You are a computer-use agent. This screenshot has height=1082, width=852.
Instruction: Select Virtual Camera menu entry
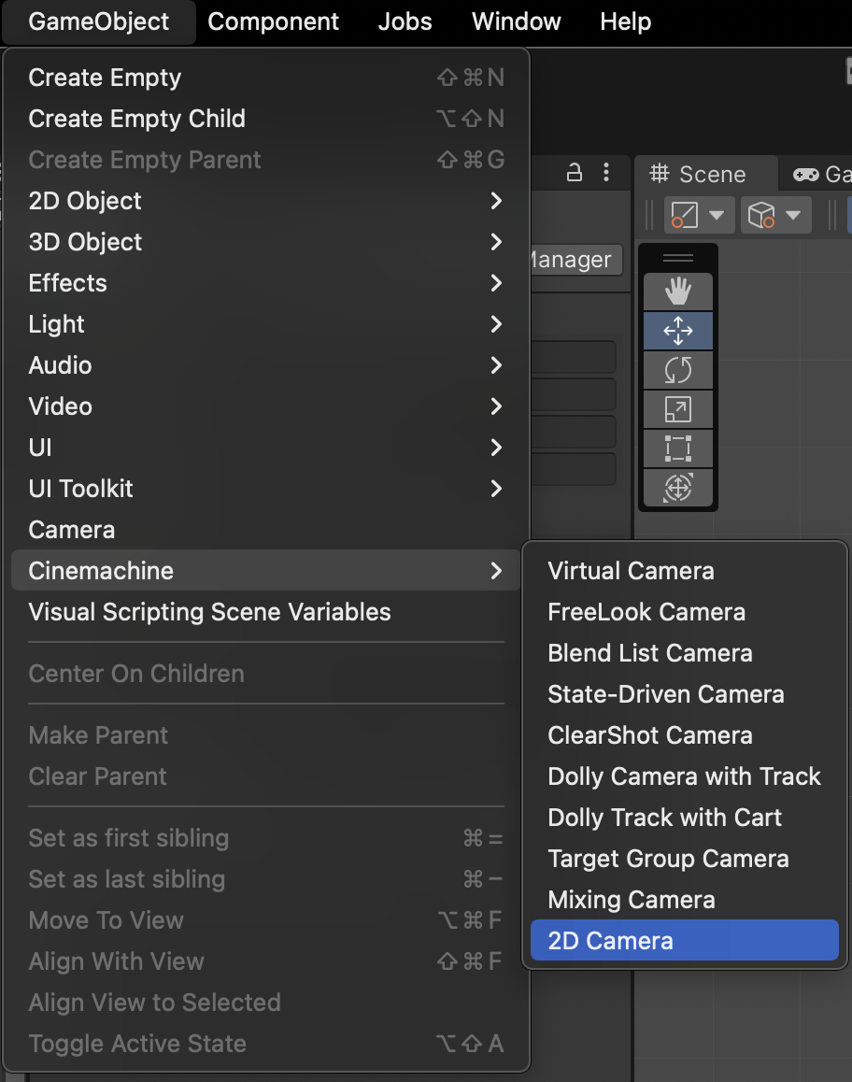[x=631, y=571]
